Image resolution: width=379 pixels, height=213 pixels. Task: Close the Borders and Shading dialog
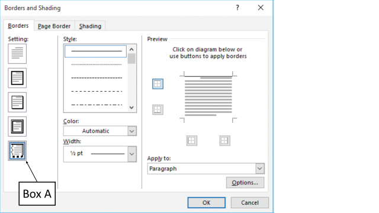click(261, 8)
